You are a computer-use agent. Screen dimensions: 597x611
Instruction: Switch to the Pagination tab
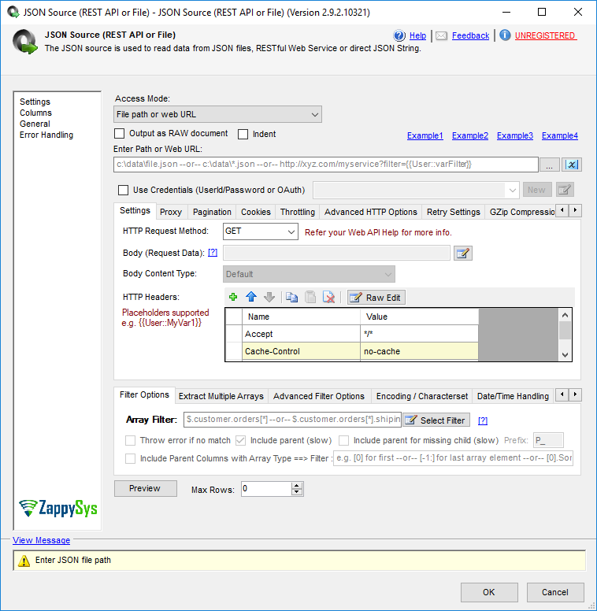click(212, 212)
